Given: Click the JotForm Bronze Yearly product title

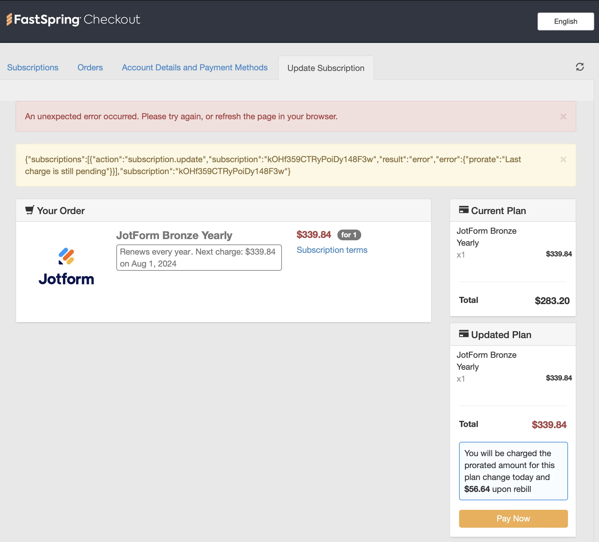Looking at the screenshot, I should point(174,235).
